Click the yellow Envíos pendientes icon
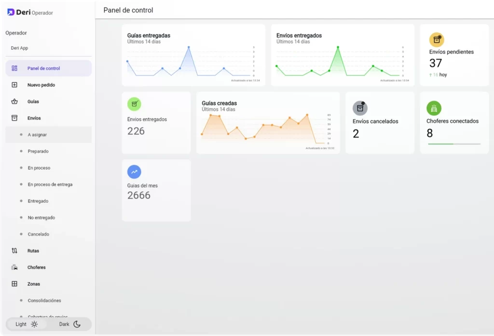 pos(437,40)
